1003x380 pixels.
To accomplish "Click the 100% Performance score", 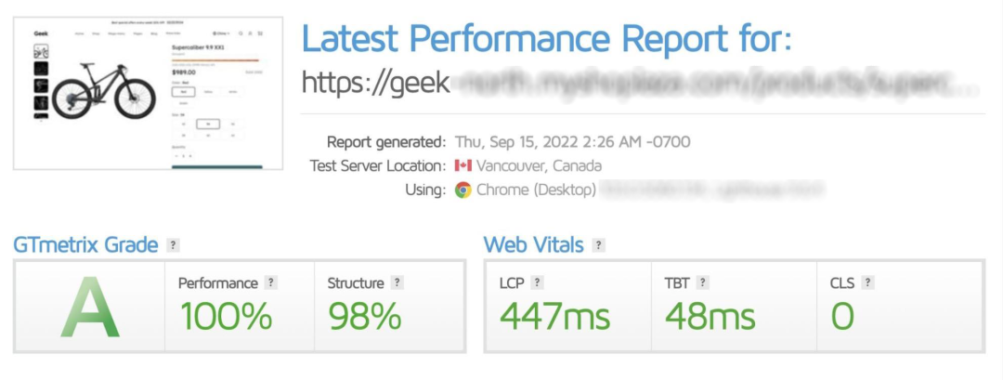I will point(227,317).
